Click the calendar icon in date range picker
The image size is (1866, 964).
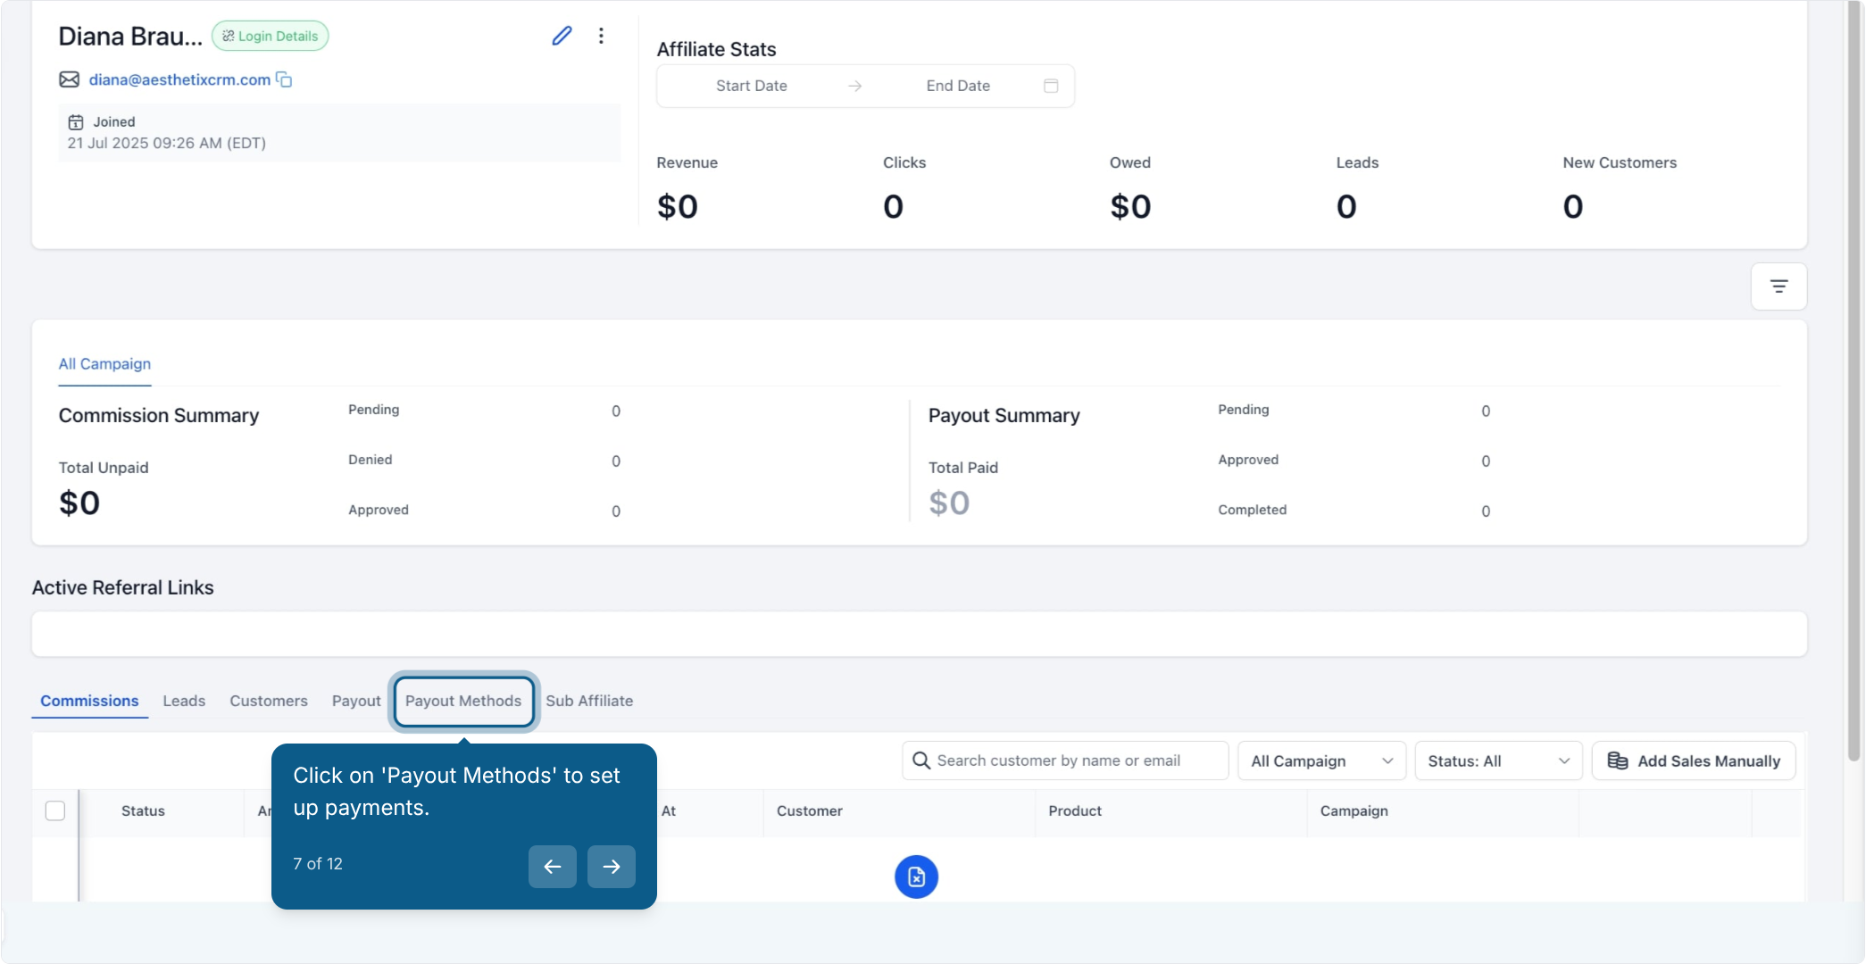coord(1051,86)
